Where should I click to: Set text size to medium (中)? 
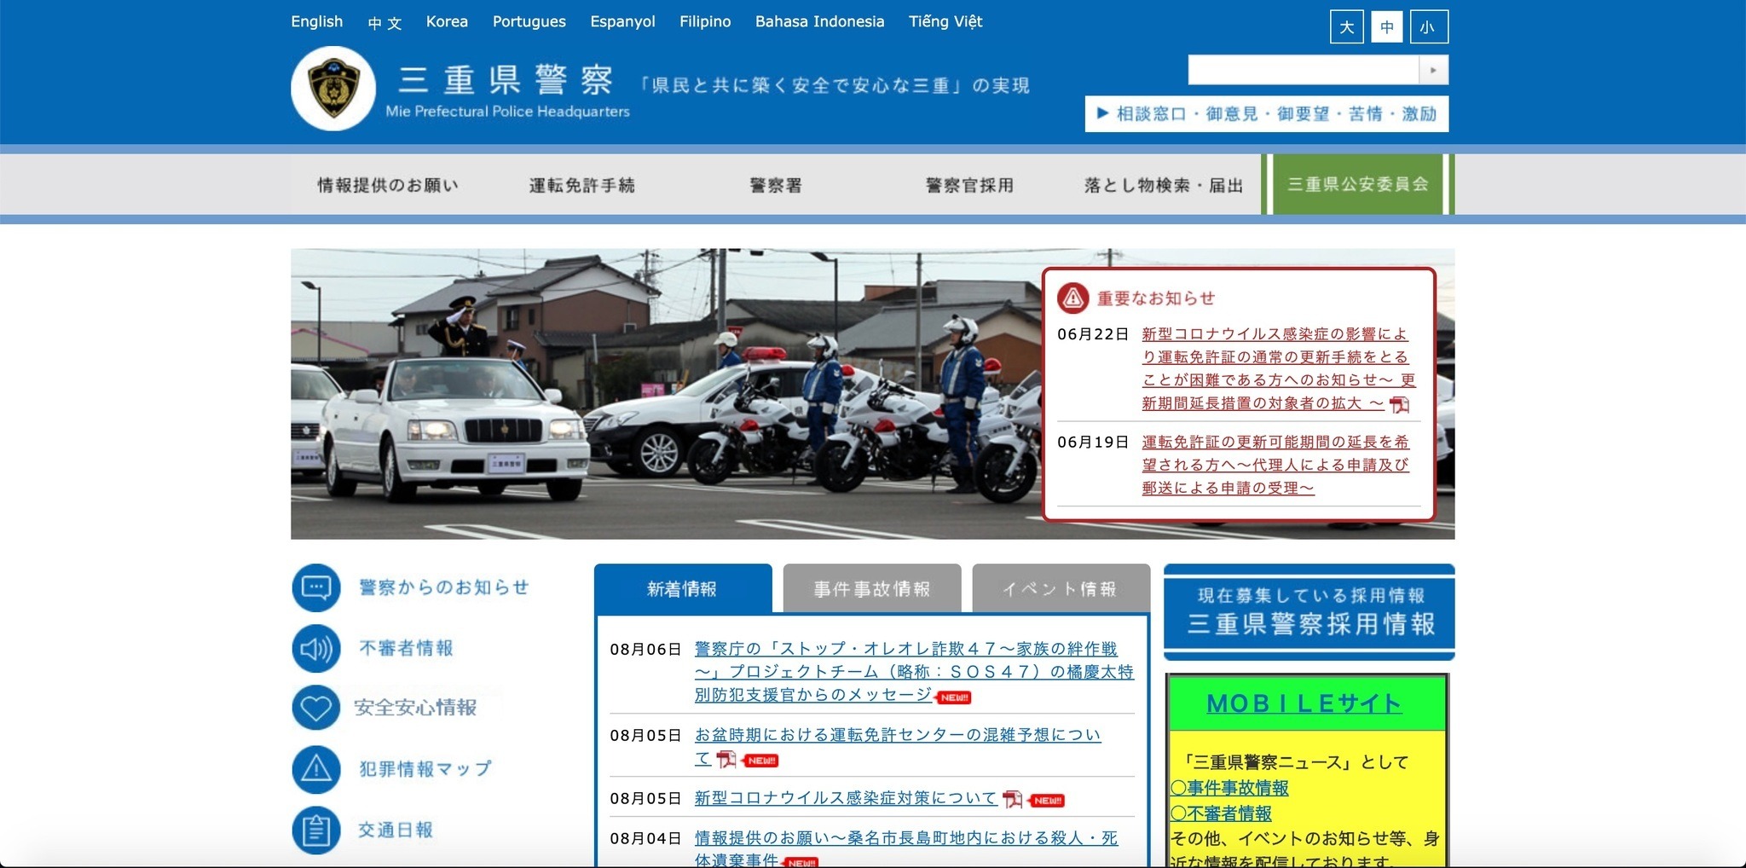click(1387, 27)
